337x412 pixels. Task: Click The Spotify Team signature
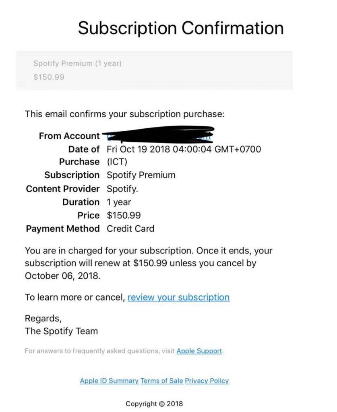(x=61, y=331)
